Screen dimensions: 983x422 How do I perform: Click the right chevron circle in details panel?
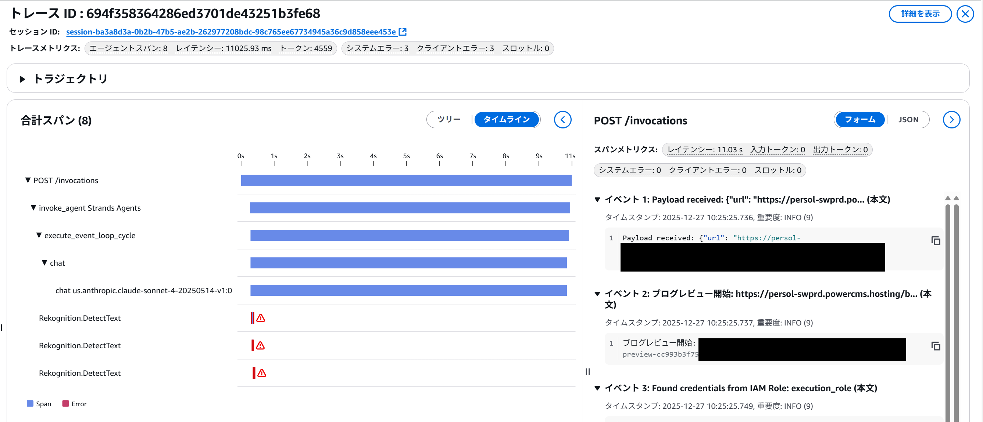point(951,120)
